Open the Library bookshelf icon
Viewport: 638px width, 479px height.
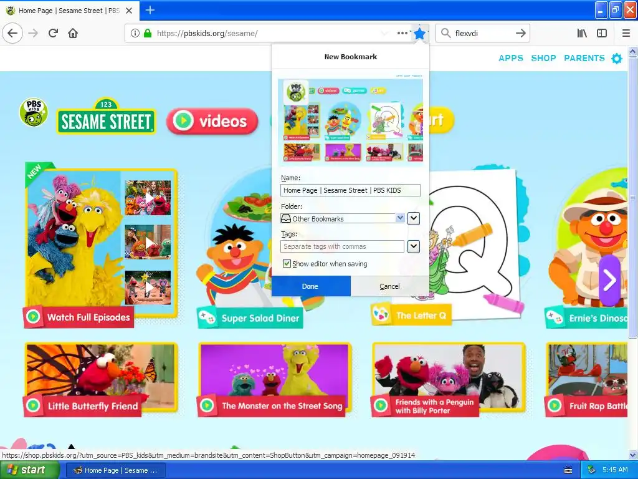coord(582,33)
